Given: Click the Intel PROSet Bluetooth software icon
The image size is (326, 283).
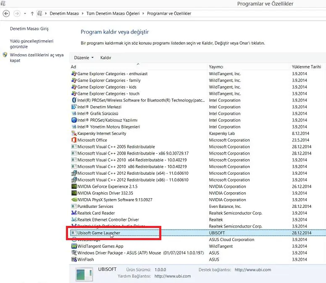Looking at the screenshot, I should tap(74, 100).
